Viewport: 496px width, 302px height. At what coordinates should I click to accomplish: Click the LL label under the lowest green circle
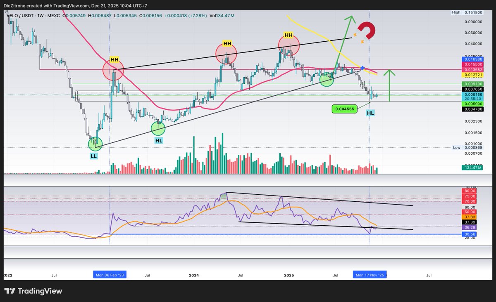coord(94,156)
